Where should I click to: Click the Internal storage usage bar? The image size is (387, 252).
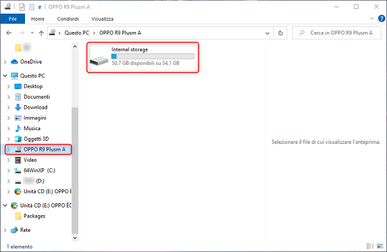point(153,56)
